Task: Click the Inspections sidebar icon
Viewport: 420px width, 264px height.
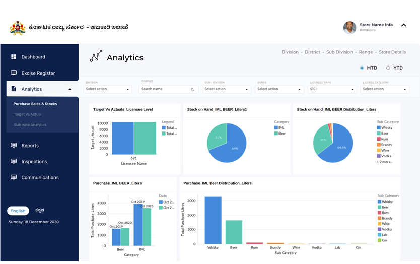Action: (14, 161)
